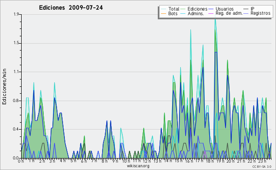Click the '0.0' y-axis value
This screenshot has width=276, height=170.
[x=16, y=158]
